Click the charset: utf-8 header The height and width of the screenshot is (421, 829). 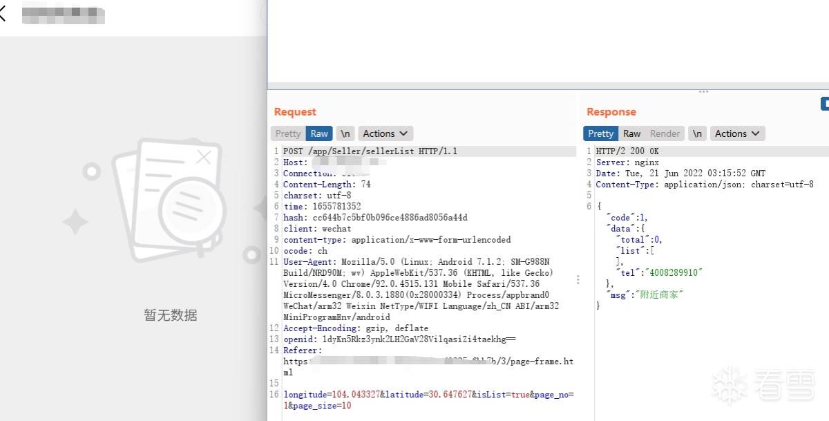coord(317,196)
